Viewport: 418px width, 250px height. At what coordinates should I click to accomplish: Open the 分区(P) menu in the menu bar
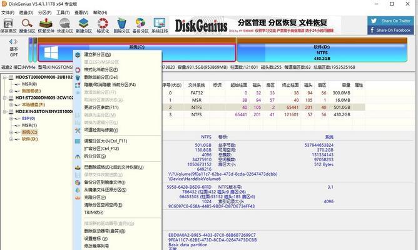pyautogui.click(x=44, y=12)
